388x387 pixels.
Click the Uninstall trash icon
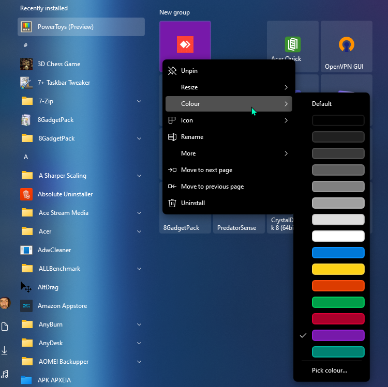(172, 203)
